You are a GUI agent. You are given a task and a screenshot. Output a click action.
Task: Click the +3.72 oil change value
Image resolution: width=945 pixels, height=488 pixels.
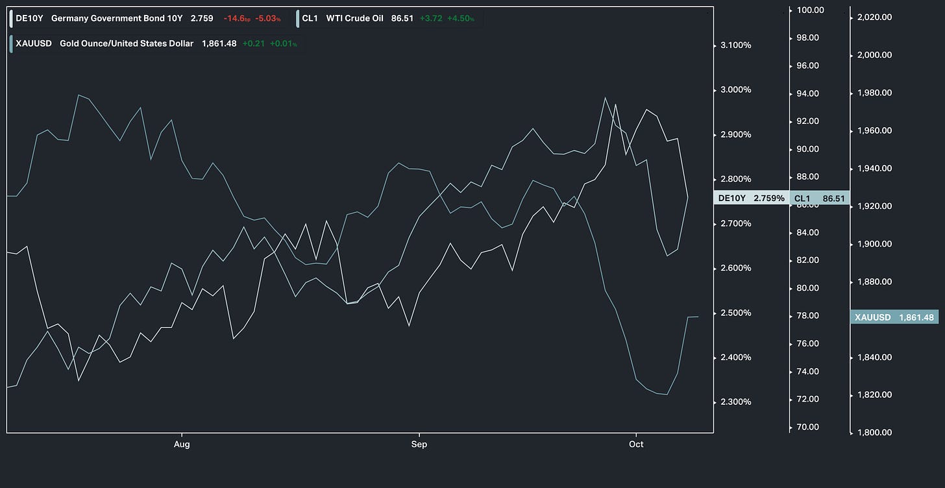point(431,19)
